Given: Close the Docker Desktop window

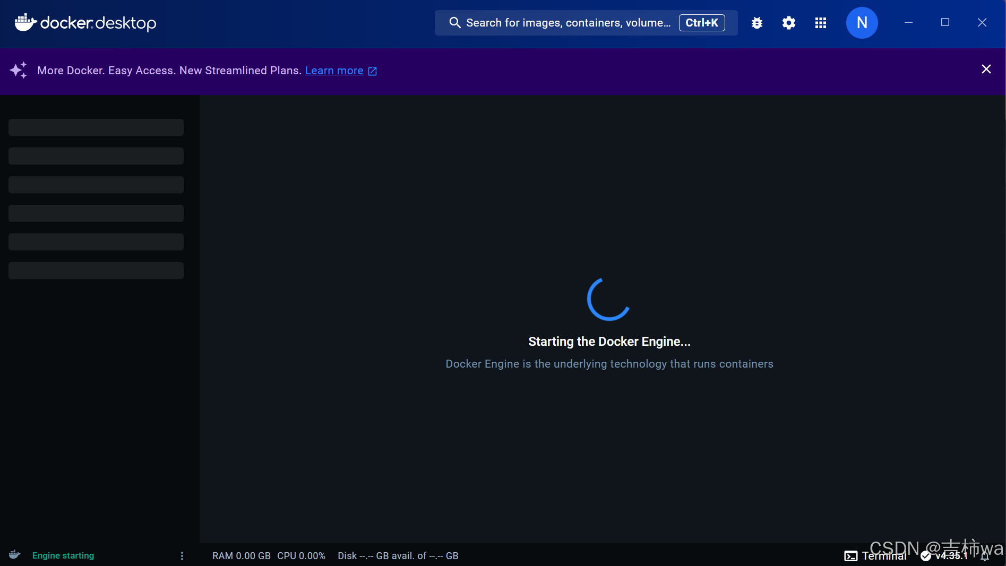Looking at the screenshot, I should click(982, 22).
